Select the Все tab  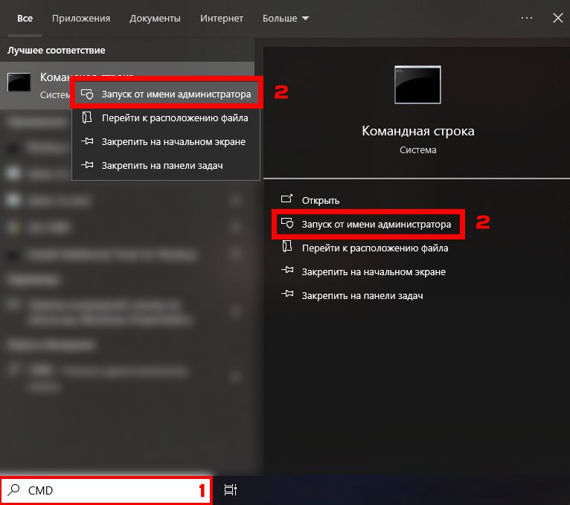25,18
